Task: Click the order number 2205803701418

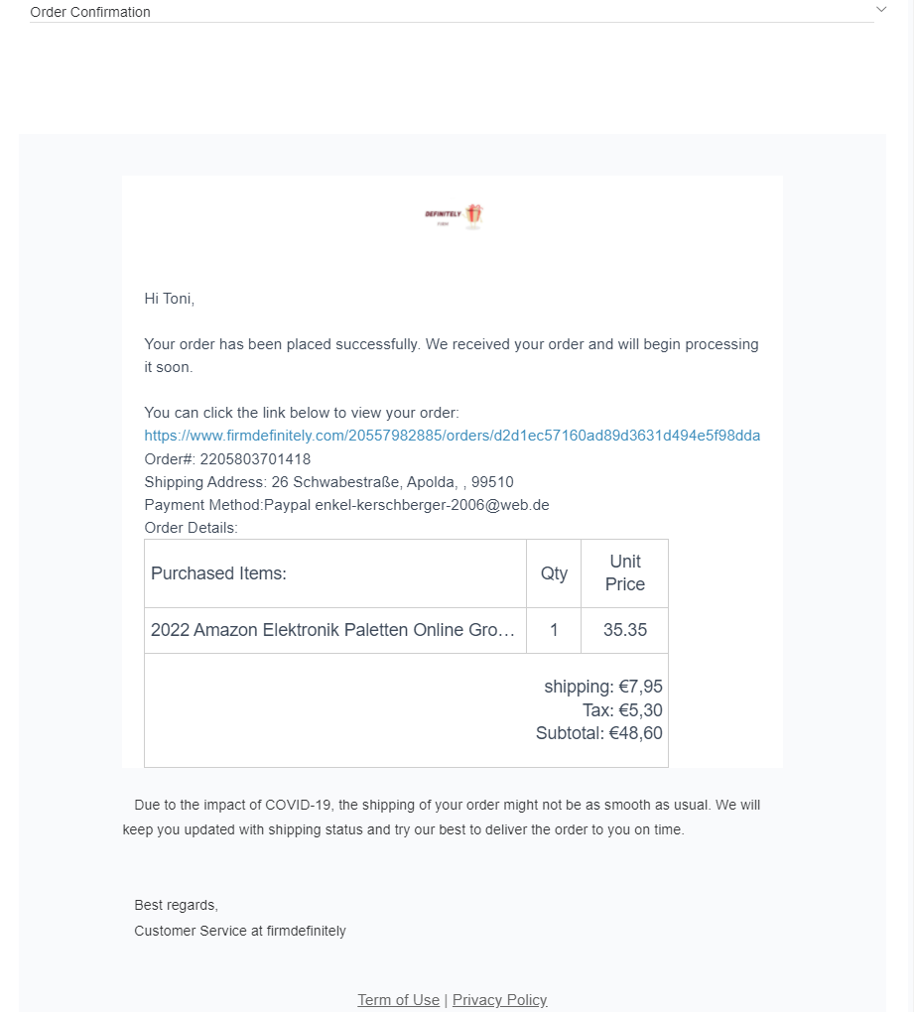Action: tap(255, 459)
